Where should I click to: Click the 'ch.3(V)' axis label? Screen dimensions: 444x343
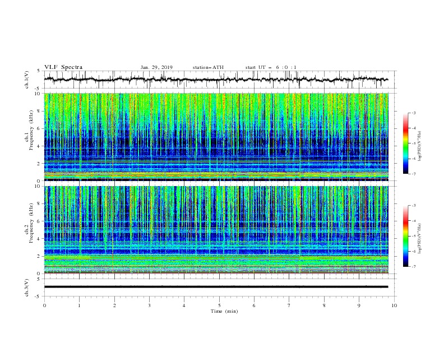coord(27,288)
